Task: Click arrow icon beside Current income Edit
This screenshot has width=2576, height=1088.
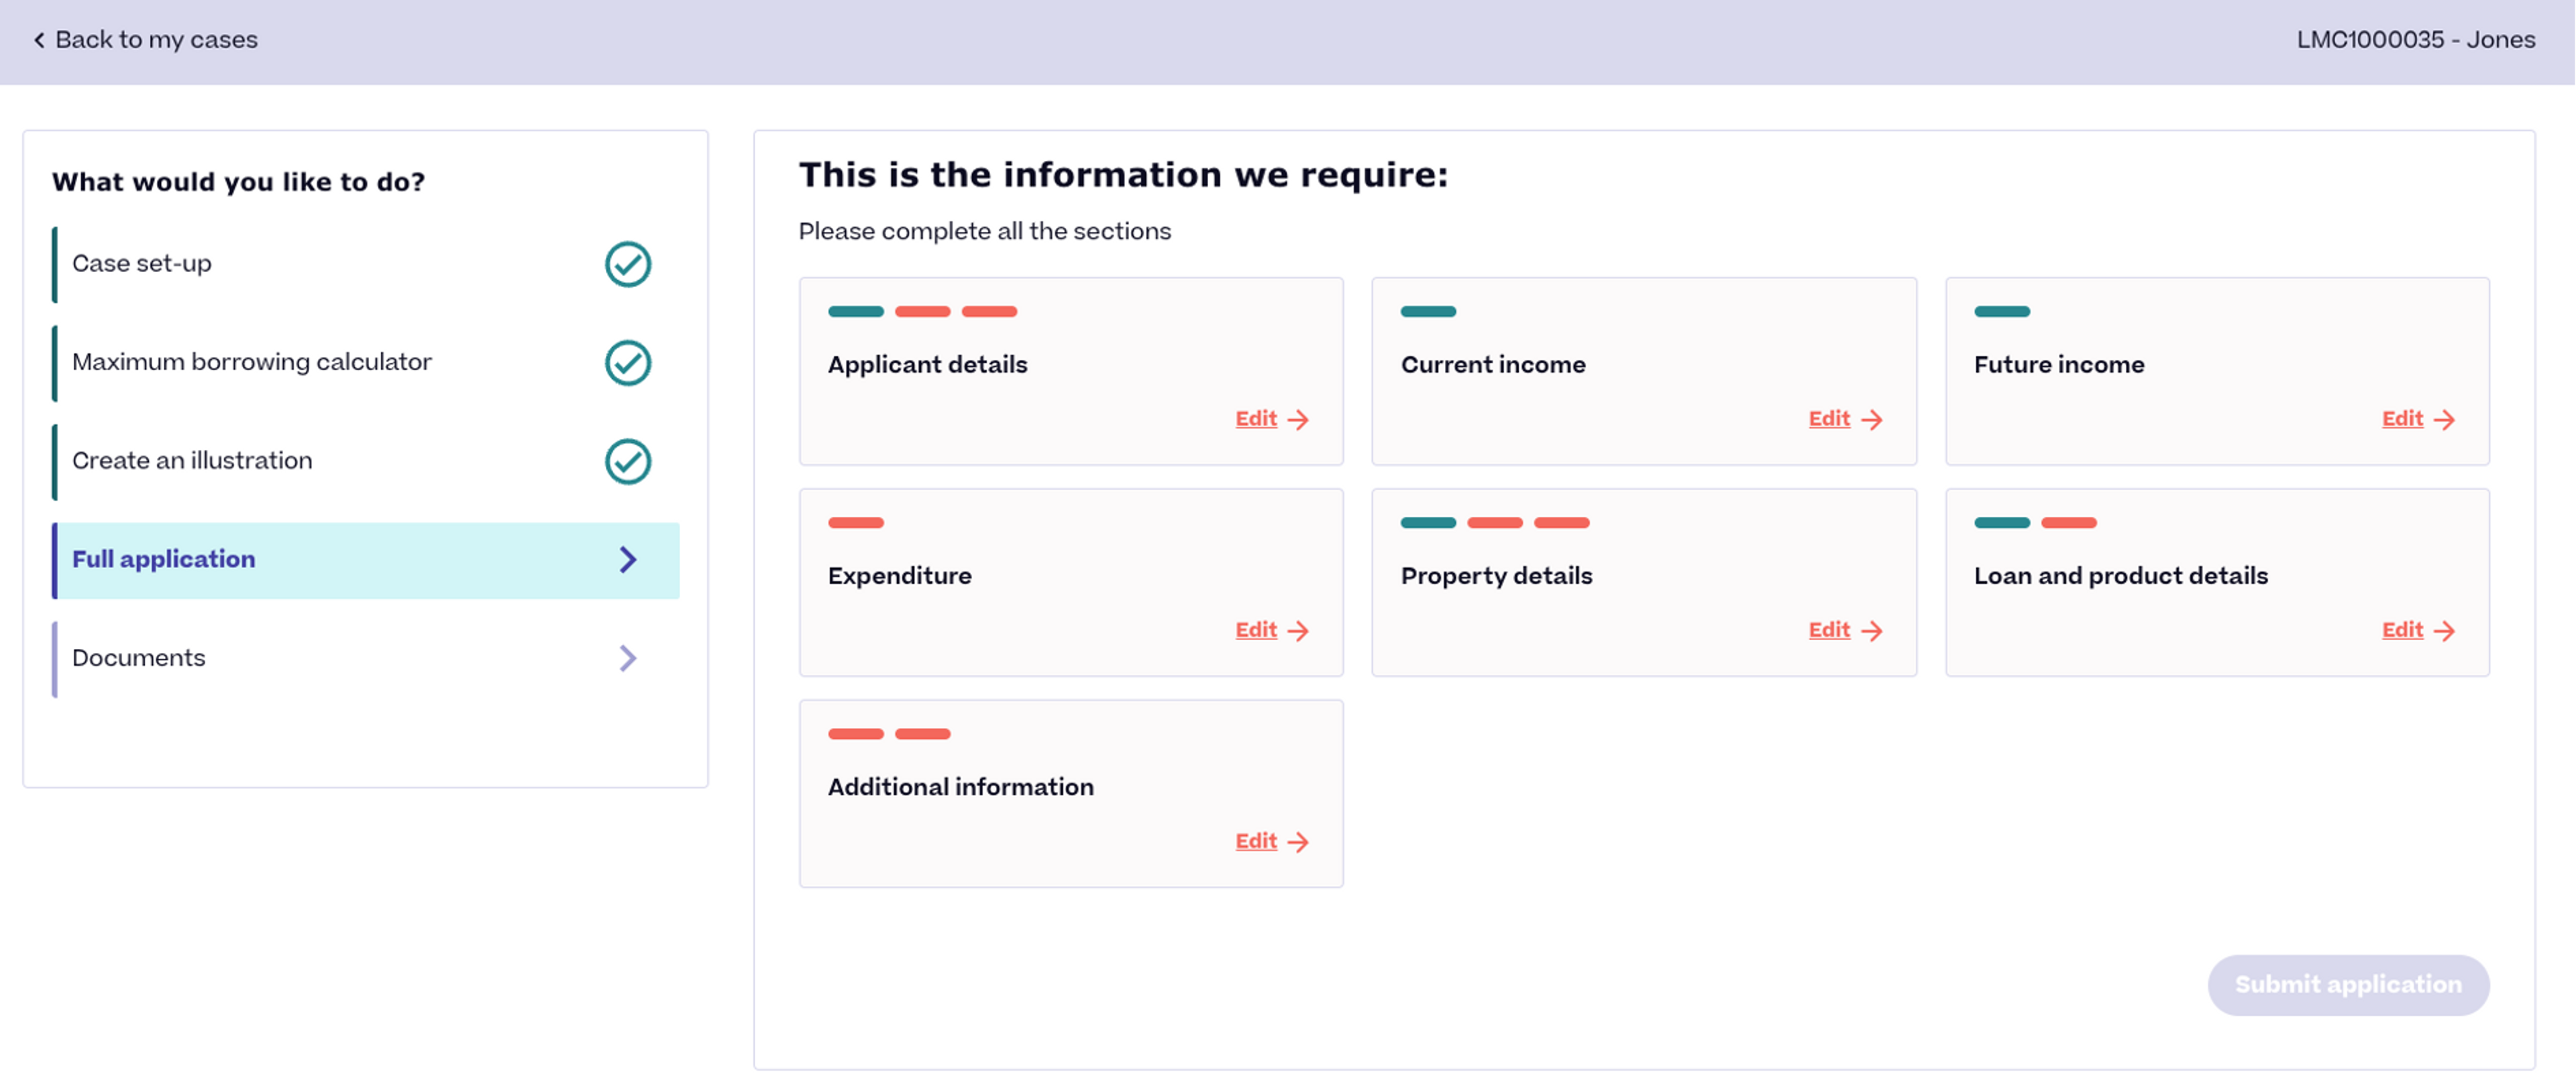Action: tap(1871, 420)
